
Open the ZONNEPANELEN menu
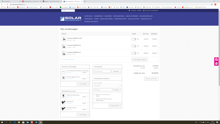pos(98,16)
